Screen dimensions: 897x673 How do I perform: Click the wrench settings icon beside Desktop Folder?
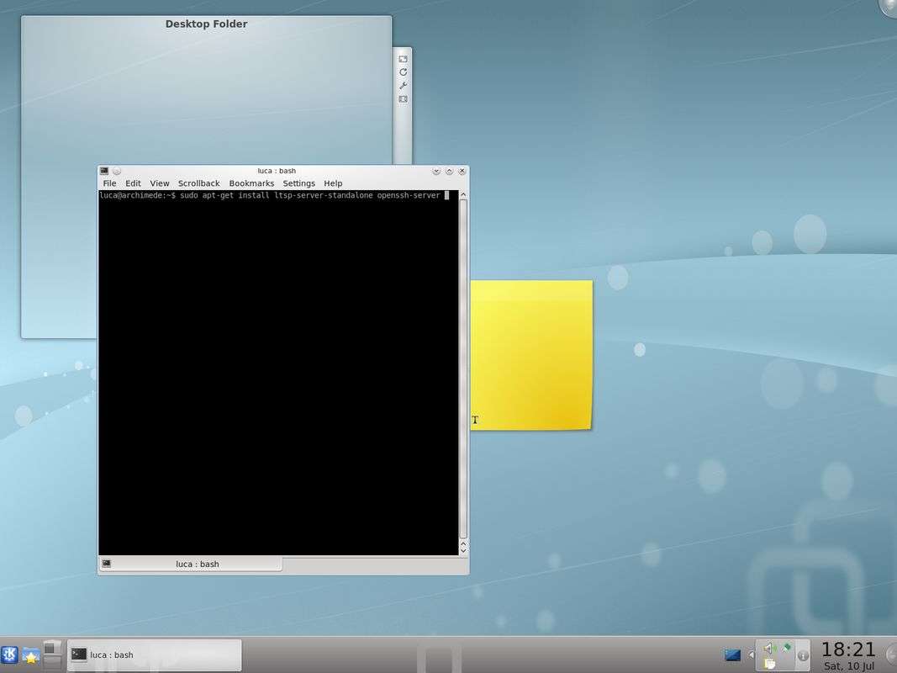coord(403,86)
